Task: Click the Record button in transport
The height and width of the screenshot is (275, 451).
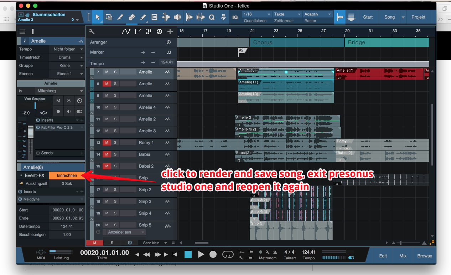Action: click(x=213, y=254)
